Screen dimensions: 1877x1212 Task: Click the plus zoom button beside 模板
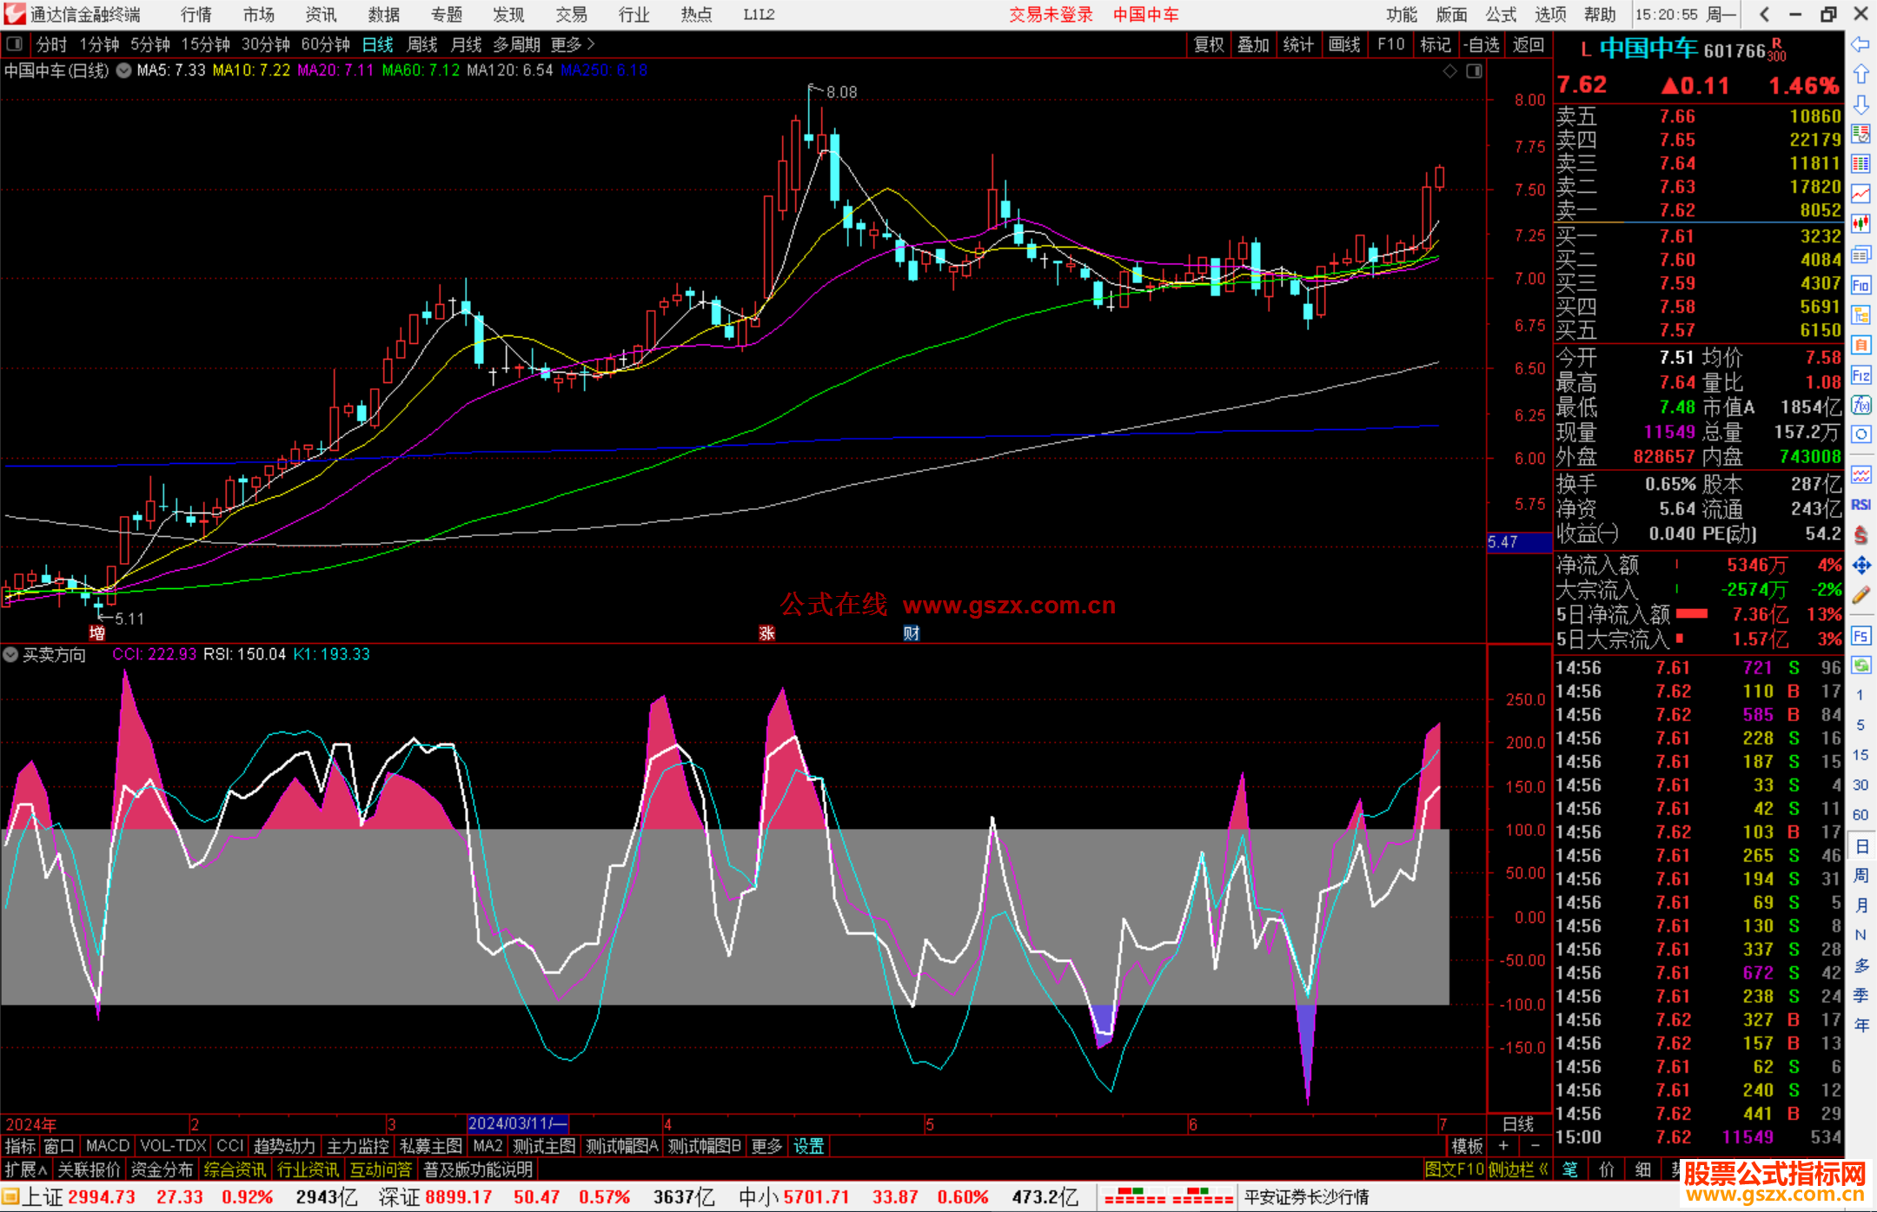coord(1503,1146)
